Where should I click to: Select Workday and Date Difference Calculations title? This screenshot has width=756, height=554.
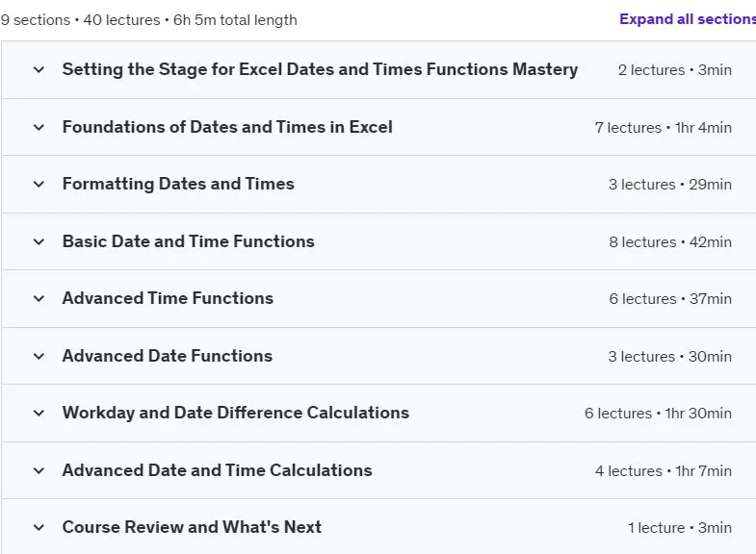click(236, 413)
